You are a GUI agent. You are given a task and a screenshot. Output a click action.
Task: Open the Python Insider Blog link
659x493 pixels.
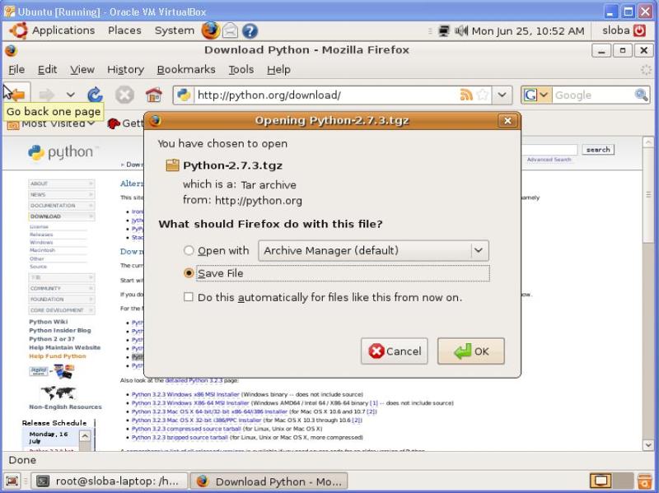[x=59, y=330]
